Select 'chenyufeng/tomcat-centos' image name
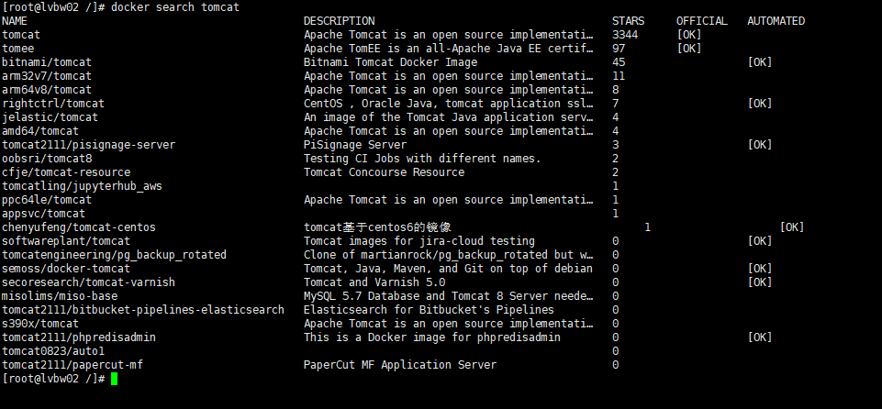Viewport: 882px width, 409px height. click(x=79, y=227)
